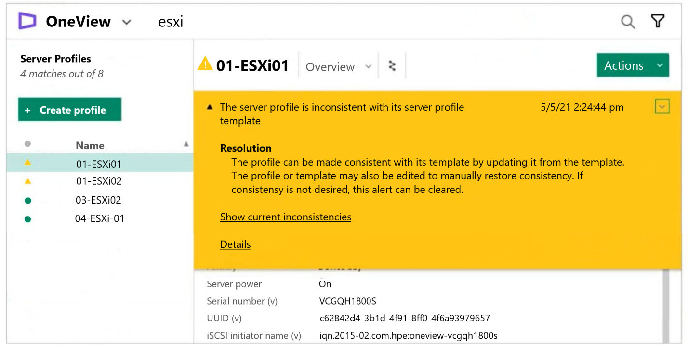Click the status column header circle icon
Viewport: 688px width, 345px height.
[27, 144]
